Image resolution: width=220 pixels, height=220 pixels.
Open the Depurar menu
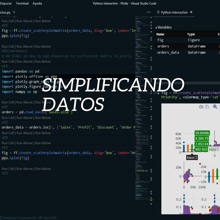[5, 3]
